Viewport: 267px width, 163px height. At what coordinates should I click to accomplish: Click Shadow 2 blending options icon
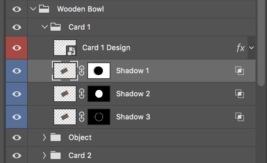click(239, 94)
